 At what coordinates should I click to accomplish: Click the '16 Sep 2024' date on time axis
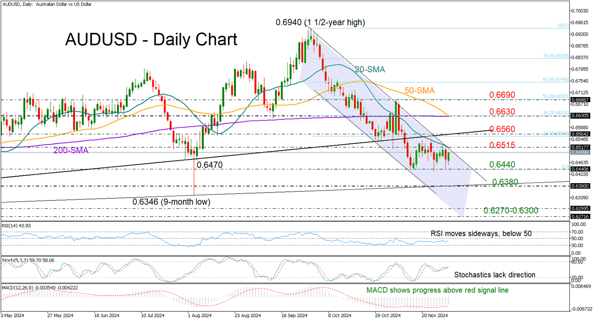(294, 315)
